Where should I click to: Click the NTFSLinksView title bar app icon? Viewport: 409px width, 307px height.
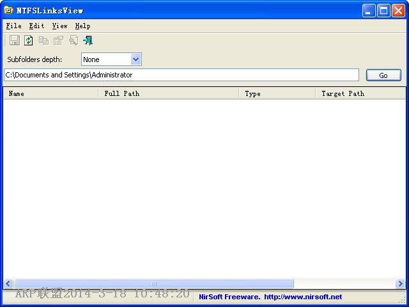[8, 10]
